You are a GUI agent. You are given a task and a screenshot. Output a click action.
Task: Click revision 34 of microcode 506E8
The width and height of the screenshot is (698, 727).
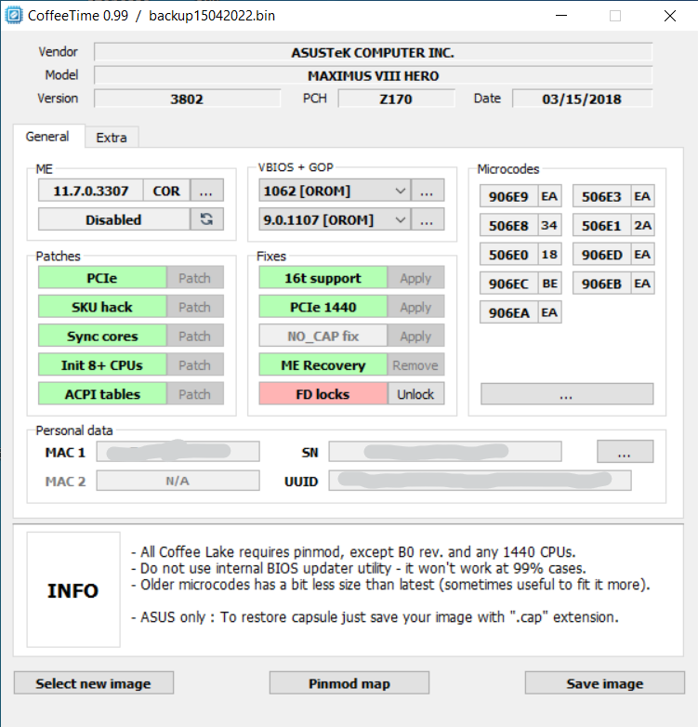549,225
